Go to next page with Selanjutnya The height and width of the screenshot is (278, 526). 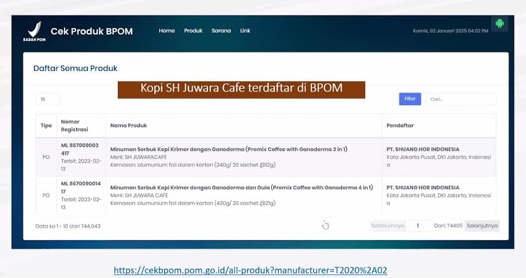482,226
